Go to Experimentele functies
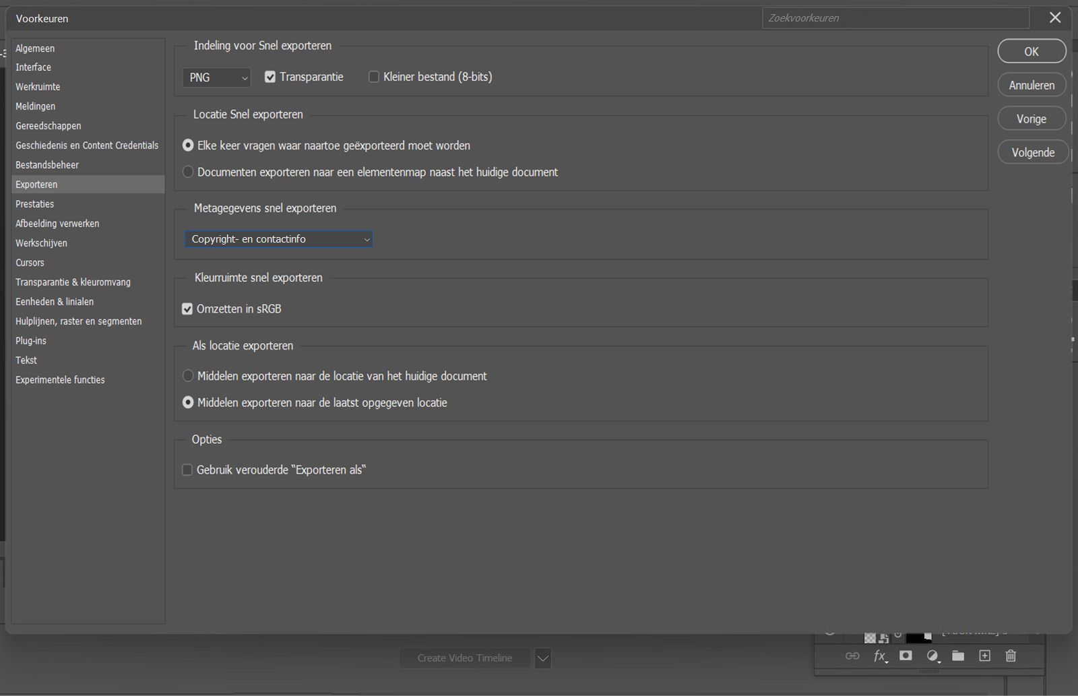The width and height of the screenshot is (1078, 696). 61,380
